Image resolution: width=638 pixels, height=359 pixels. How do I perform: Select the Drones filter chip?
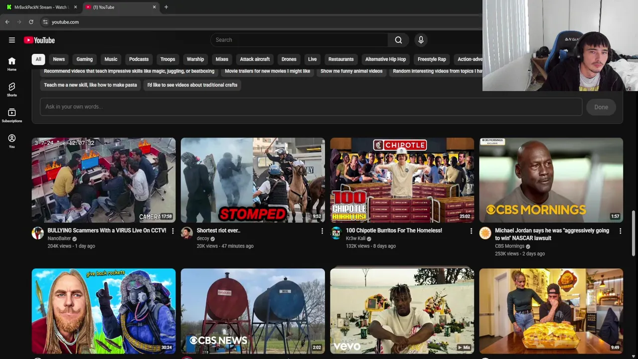pyautogui.click(x=289, y=59)
